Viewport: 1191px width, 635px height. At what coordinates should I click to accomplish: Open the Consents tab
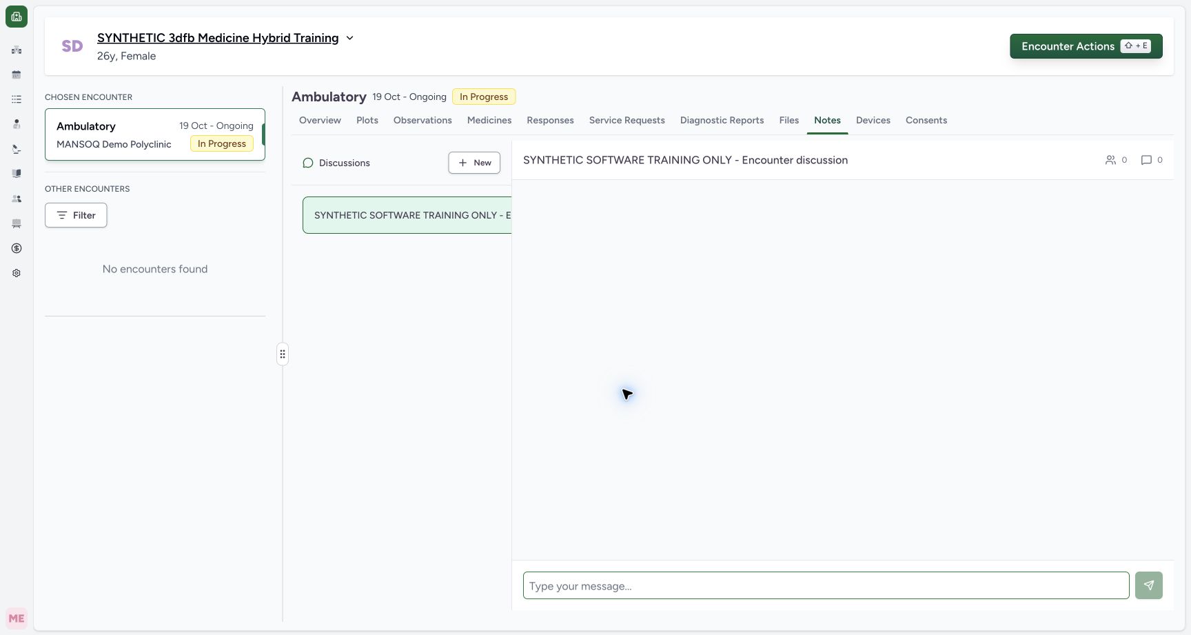point(926,120)
